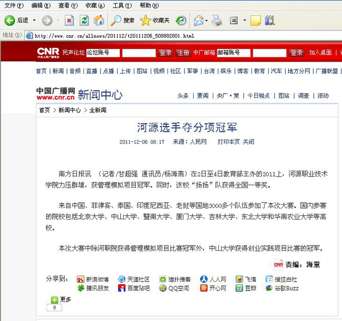Viewport: 342px width, 321px height.
Task: Go to the browser Home page icon
Action: coord(99,21)
